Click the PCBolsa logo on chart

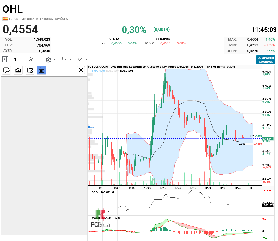100,225
